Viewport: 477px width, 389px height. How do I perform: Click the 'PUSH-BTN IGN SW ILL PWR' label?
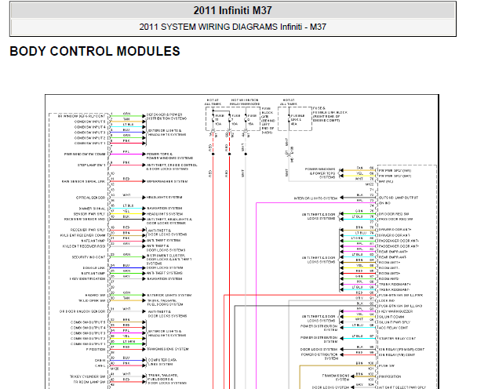pos(401,296)
